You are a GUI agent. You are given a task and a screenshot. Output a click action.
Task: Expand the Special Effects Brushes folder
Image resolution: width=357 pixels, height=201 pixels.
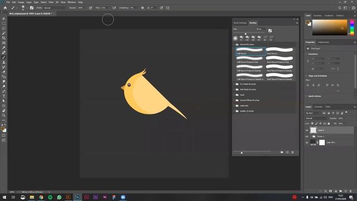[234, 100]
